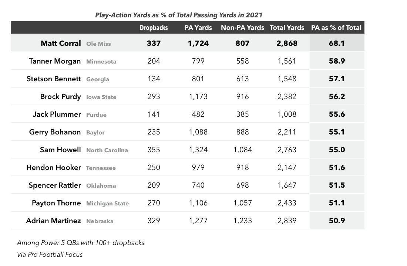Select Gerry Bohanon's name
407x266 pixels.
pyautogui.click(x=55, y=132)
